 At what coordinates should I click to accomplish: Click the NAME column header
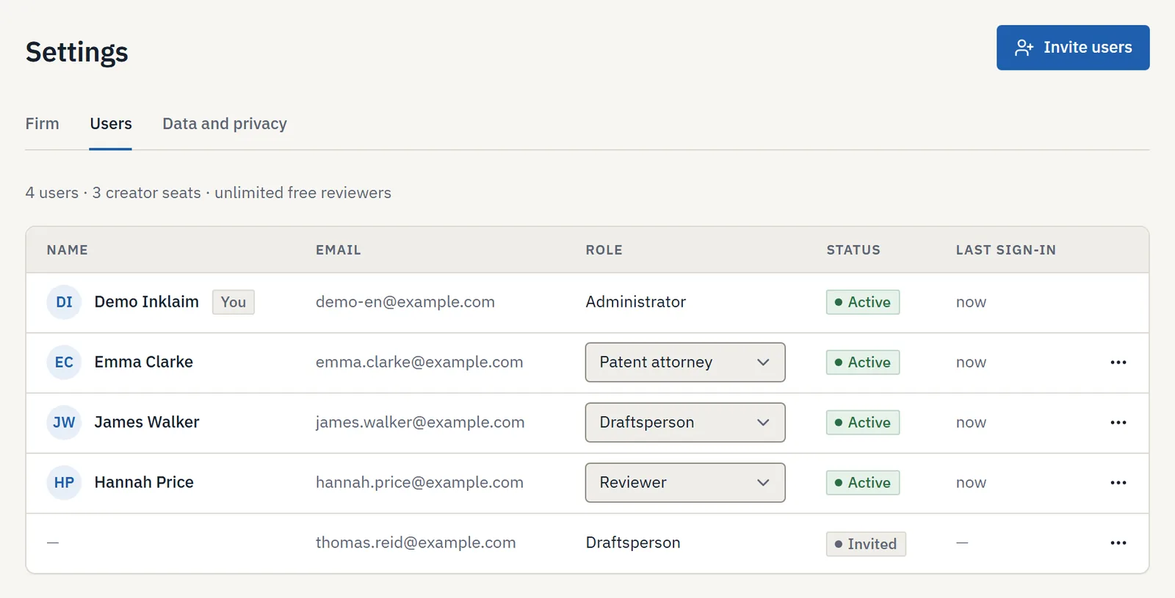point(68,250)
